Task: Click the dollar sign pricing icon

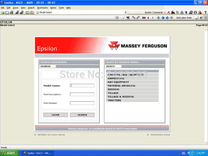Action: coord(186,12)
